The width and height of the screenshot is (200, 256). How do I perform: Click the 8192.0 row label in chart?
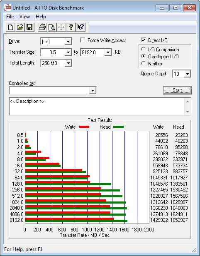coord(17,220)
